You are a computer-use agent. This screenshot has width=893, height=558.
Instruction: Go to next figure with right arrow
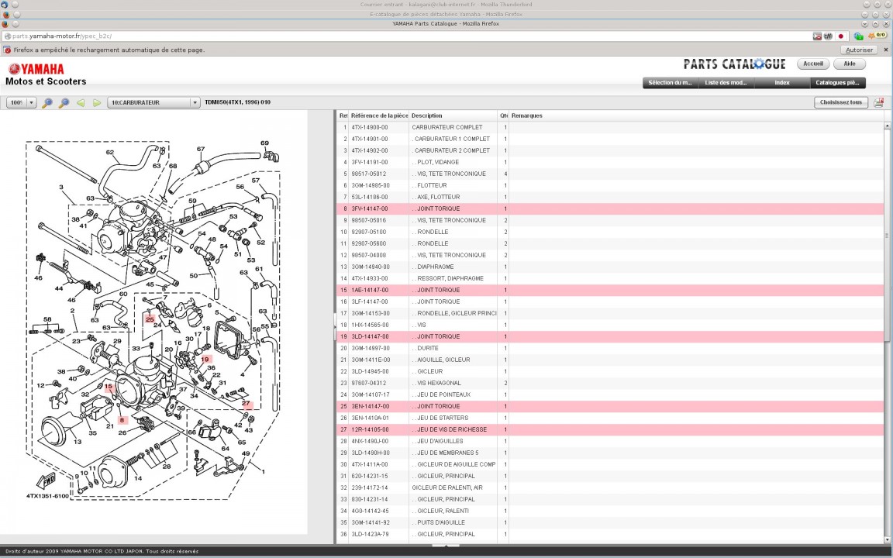tap(97, 102)
